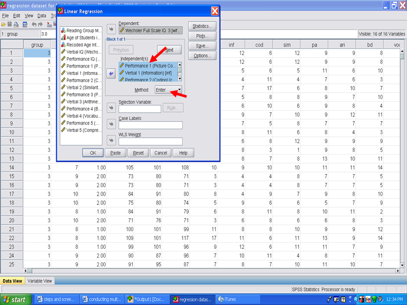The image size is (407, 305).
Task: Open the Data menu
Action: coord(42,16)
